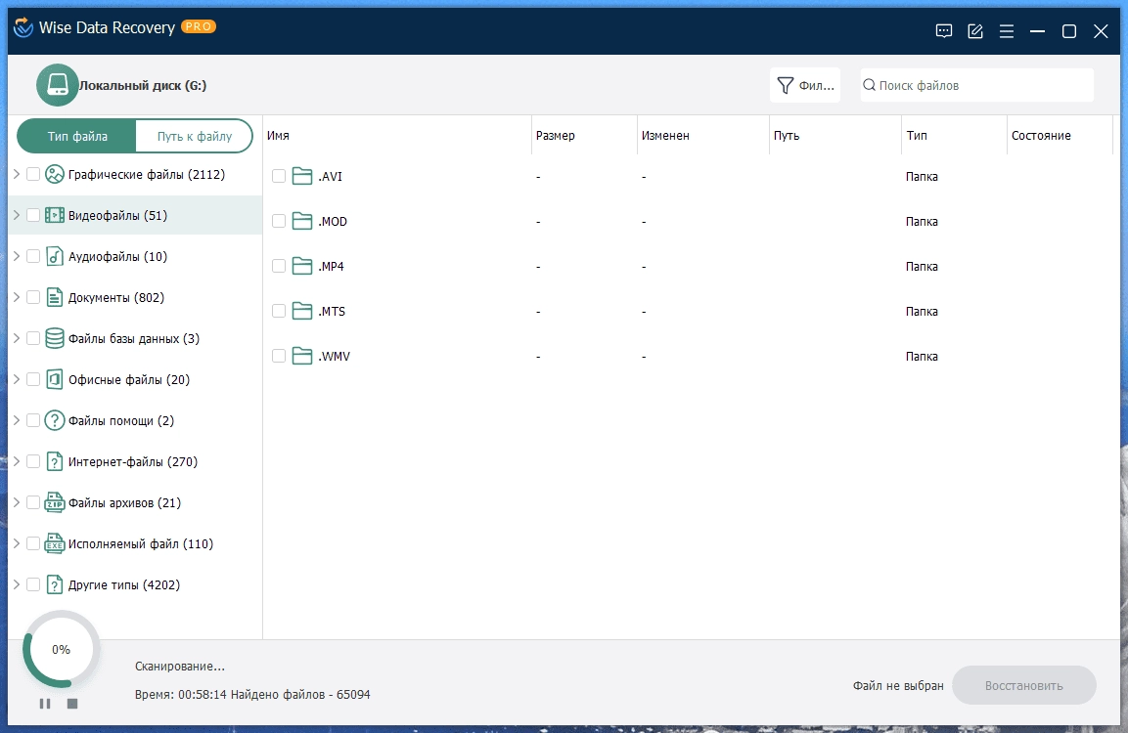1128x733 pixels.
Task: Click the Видеофайлы film icon
Action: point(55,215)
